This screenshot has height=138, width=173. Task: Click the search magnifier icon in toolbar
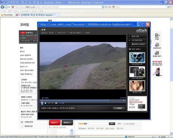(x=169, y=7)
